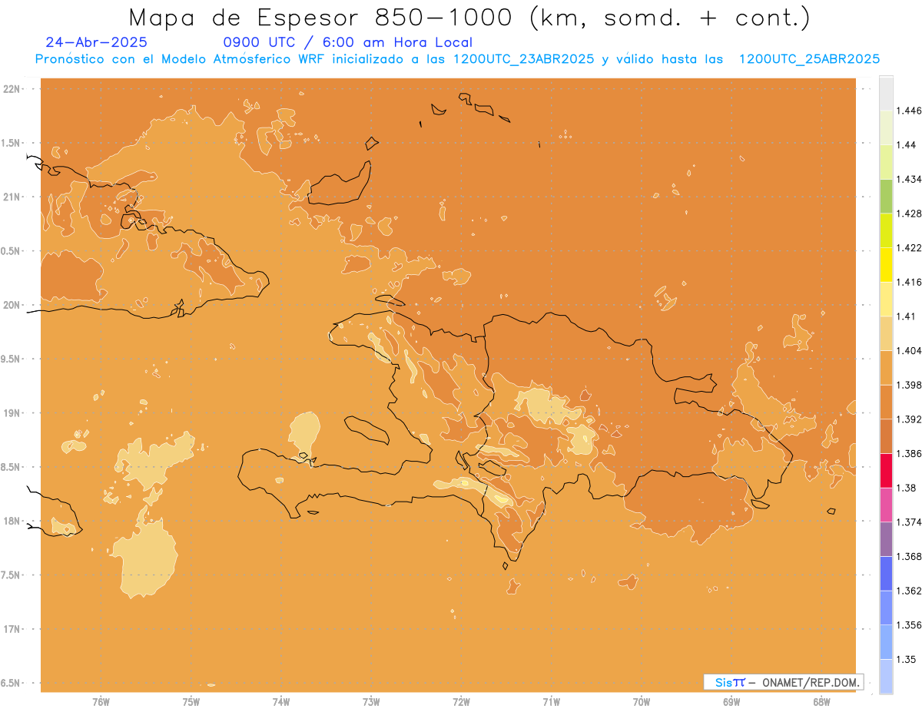Click the legend value '1.428'

(909, 214)
